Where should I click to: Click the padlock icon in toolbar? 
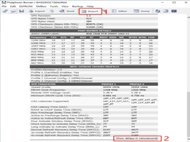point(52,11)
